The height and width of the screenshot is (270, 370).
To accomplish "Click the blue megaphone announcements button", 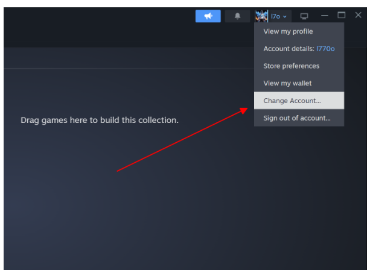I will (x=208, y=16).
